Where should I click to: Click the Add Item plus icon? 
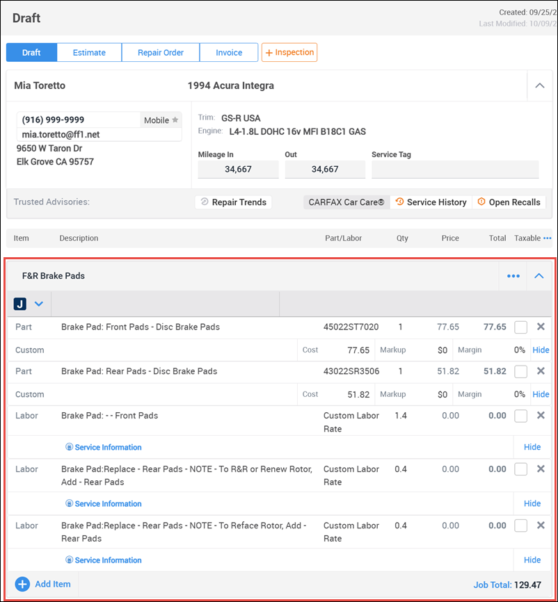click(22, 585)
